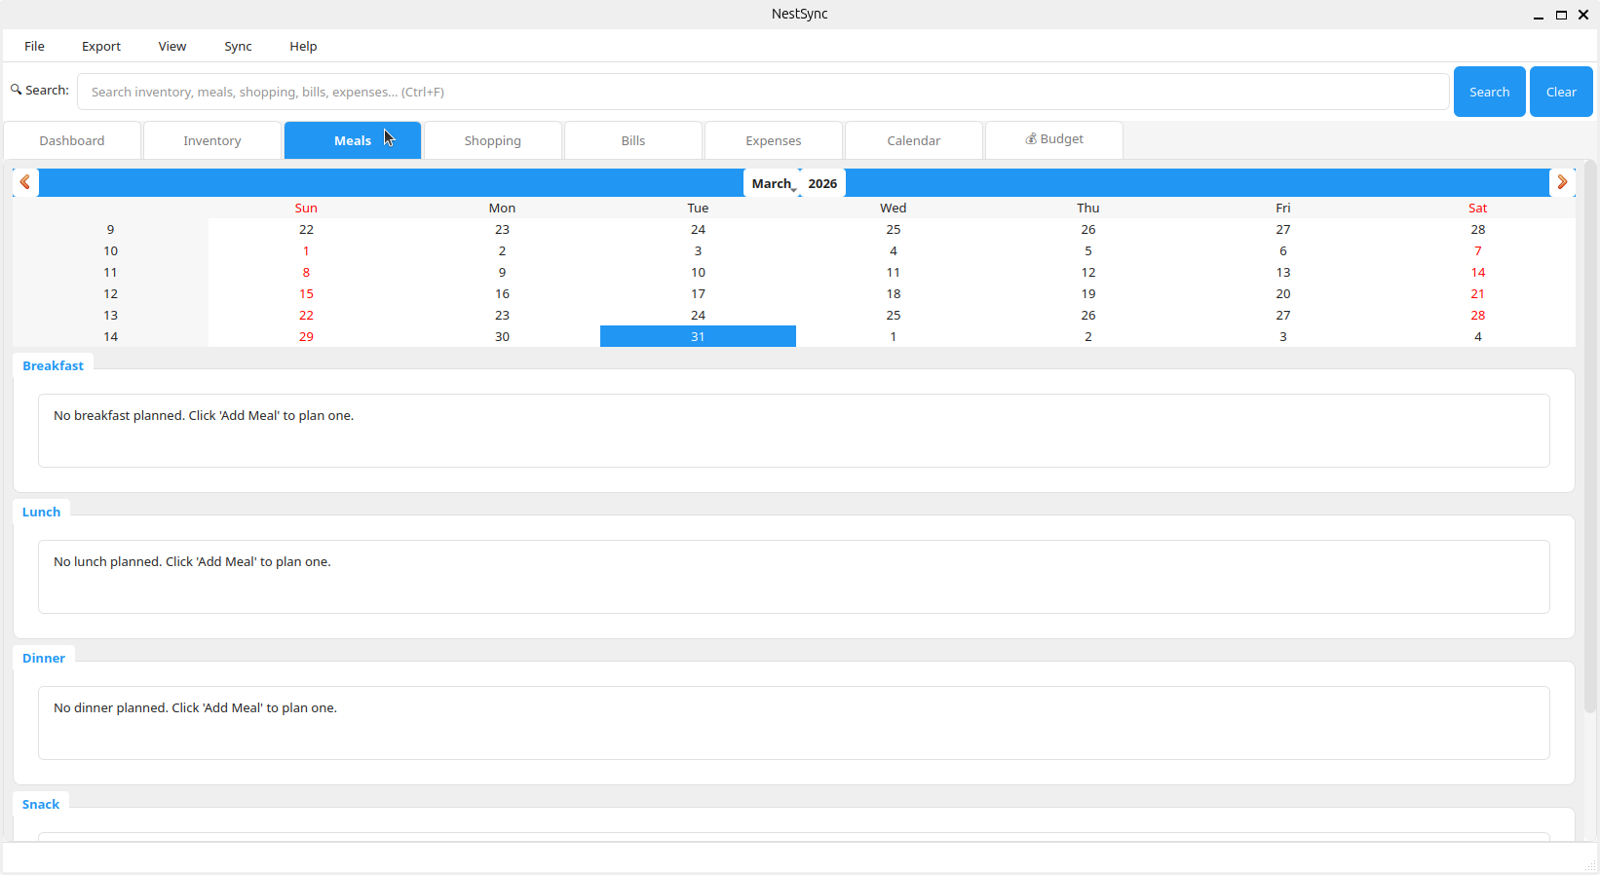Open the View menu
Viewport: 1600px width, 875px height.
(172, 46)
